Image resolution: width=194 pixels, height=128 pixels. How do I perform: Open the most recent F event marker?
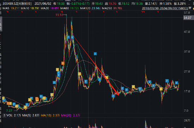(177, 83)
